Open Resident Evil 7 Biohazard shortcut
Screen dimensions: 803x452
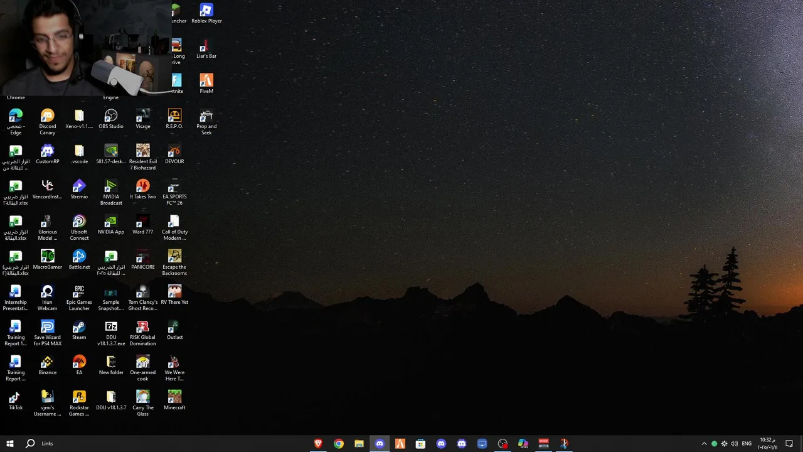click(143, 157)
